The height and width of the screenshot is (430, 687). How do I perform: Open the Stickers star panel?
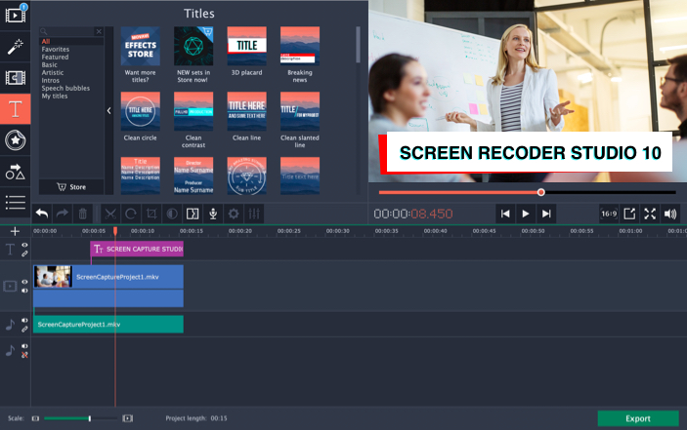[15, 140]
